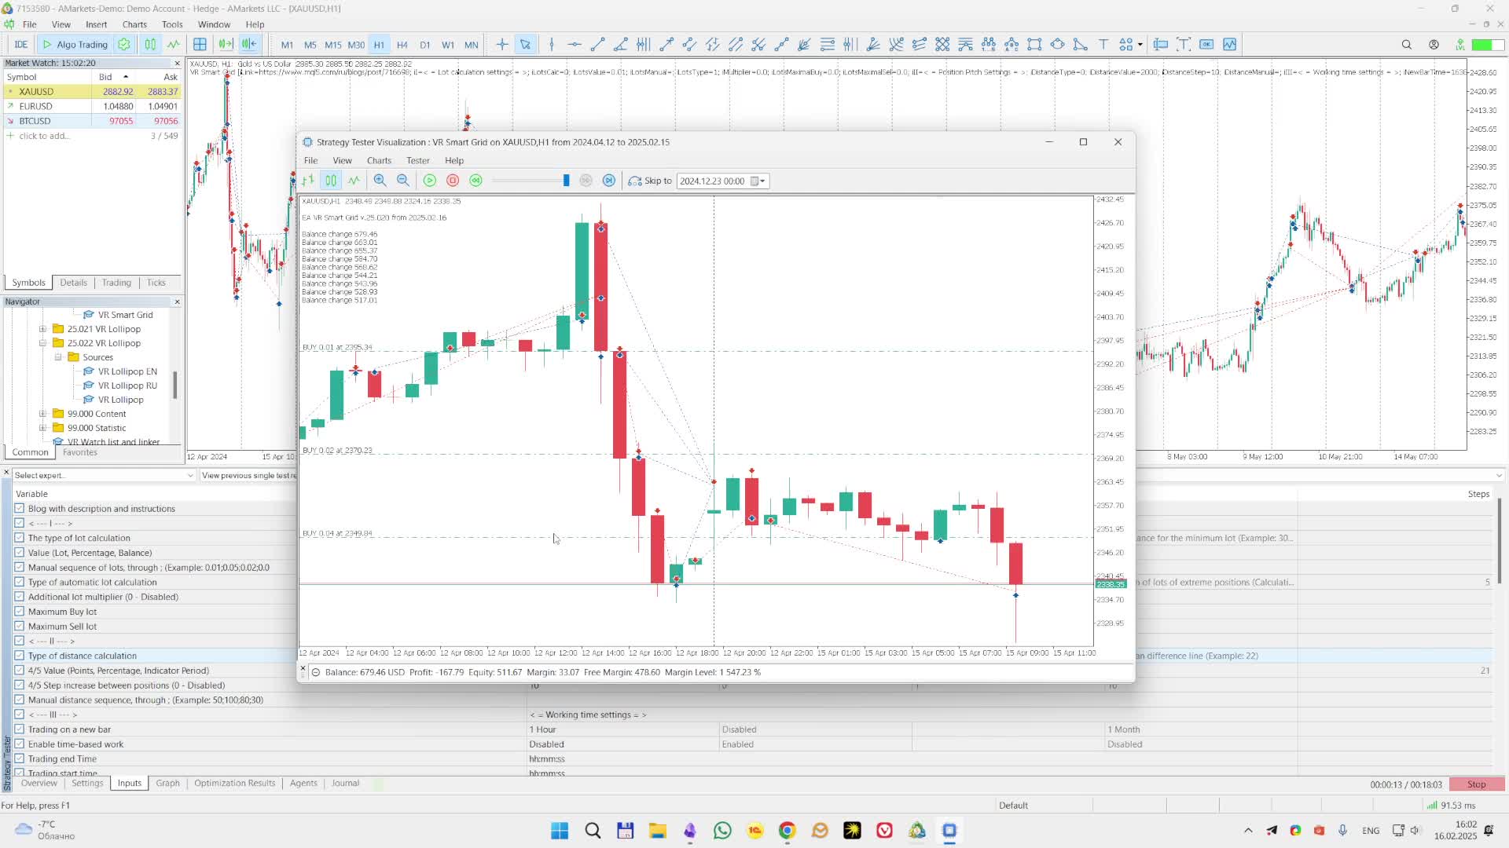Toggle checkbox for Trading end Time
Screen dimensions: 1509x848
point(20,759)
